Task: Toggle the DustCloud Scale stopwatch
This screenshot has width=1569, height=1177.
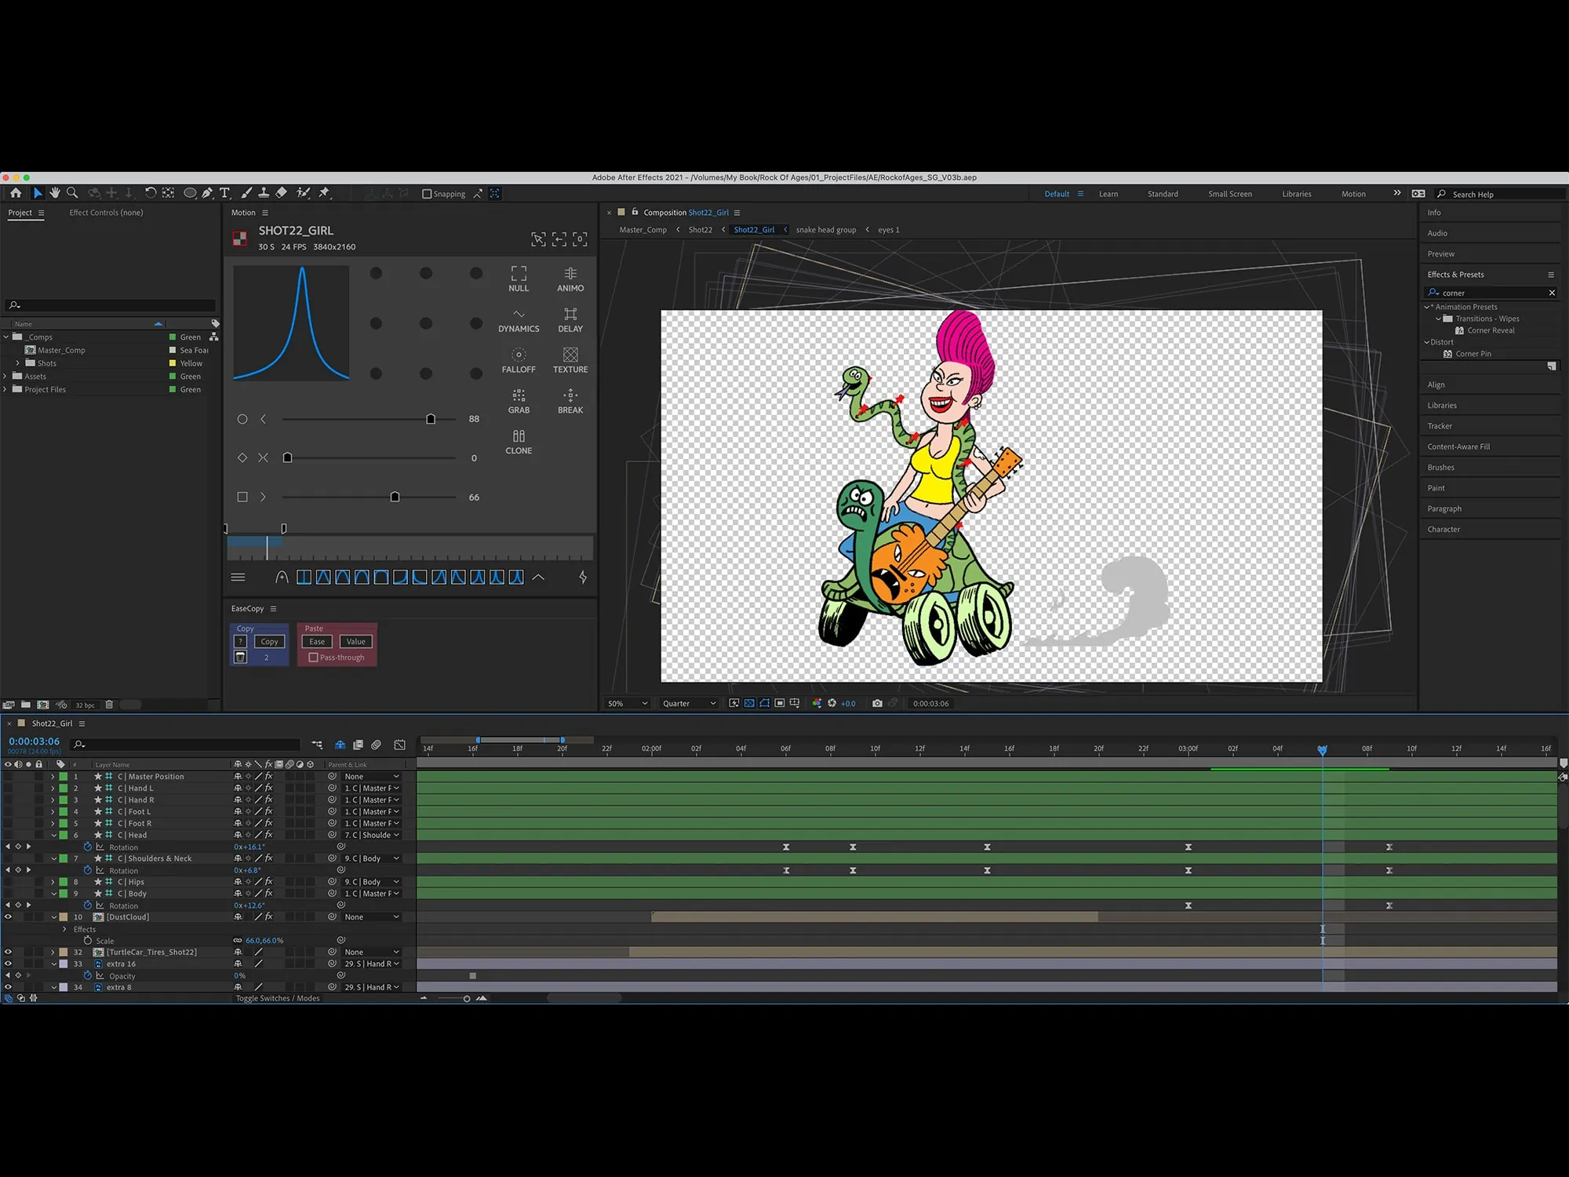Action: click(88, 940)
